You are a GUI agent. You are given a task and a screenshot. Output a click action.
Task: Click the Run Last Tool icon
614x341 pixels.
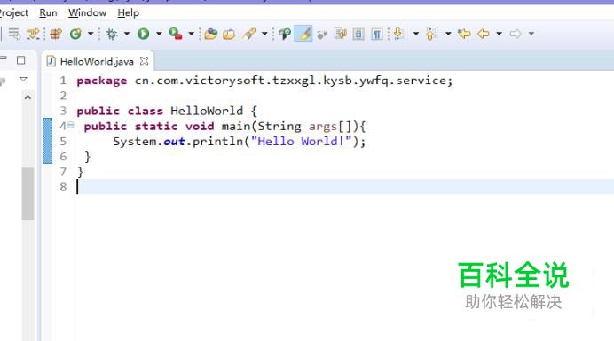coord(176,34)
